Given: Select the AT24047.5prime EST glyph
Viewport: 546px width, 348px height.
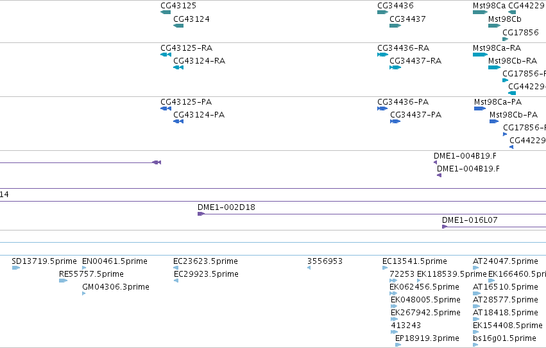Looking at the screenshot, I should (476, 268).
